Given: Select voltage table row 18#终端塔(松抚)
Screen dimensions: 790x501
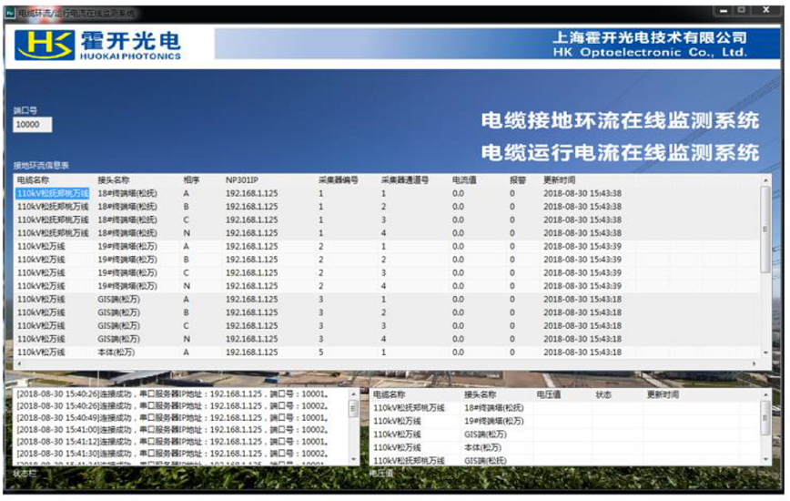Looking at the screenshot, I should tap(565, 408).
